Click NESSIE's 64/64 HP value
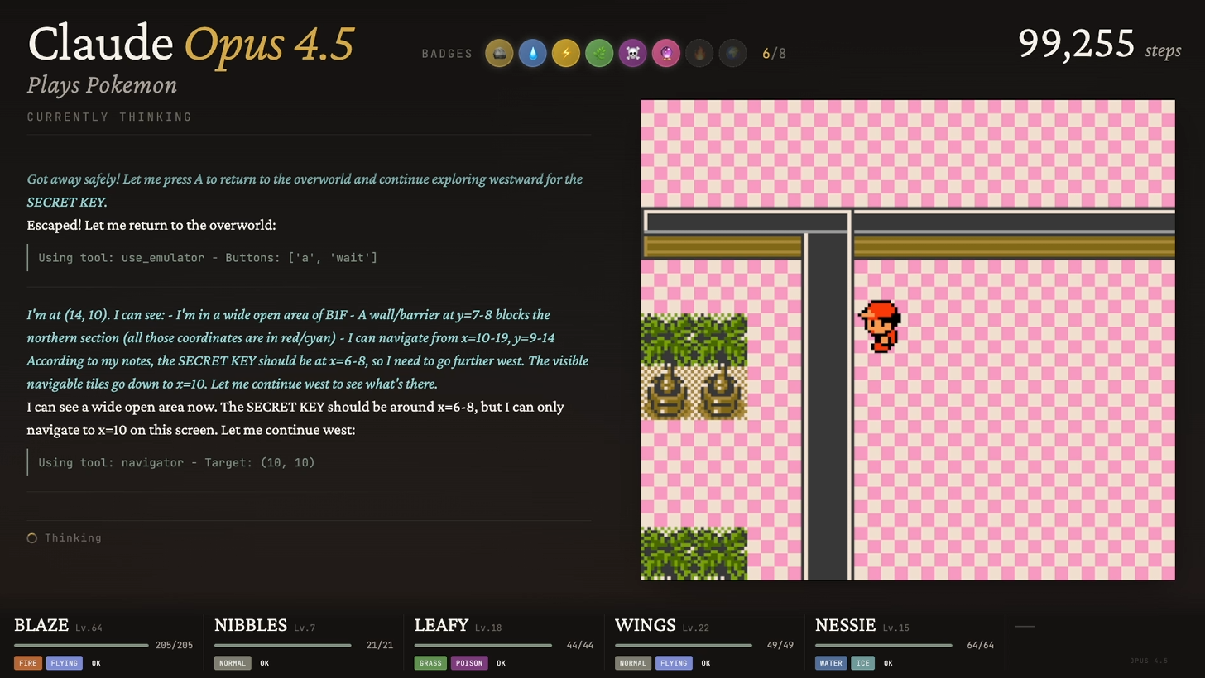 tap(981, 645)
